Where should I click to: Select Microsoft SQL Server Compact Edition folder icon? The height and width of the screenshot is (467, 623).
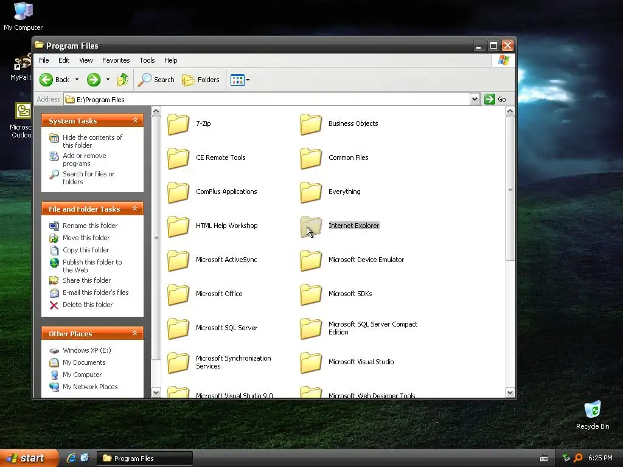311,329
